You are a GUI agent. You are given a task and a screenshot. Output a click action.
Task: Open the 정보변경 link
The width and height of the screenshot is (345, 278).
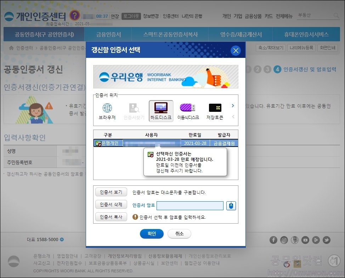[x=151, y=16]
